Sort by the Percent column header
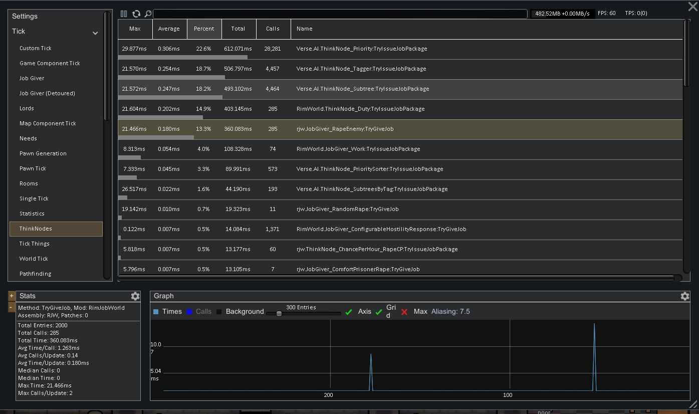This screenshot has height=414, width=699. [x=204, y=29]
